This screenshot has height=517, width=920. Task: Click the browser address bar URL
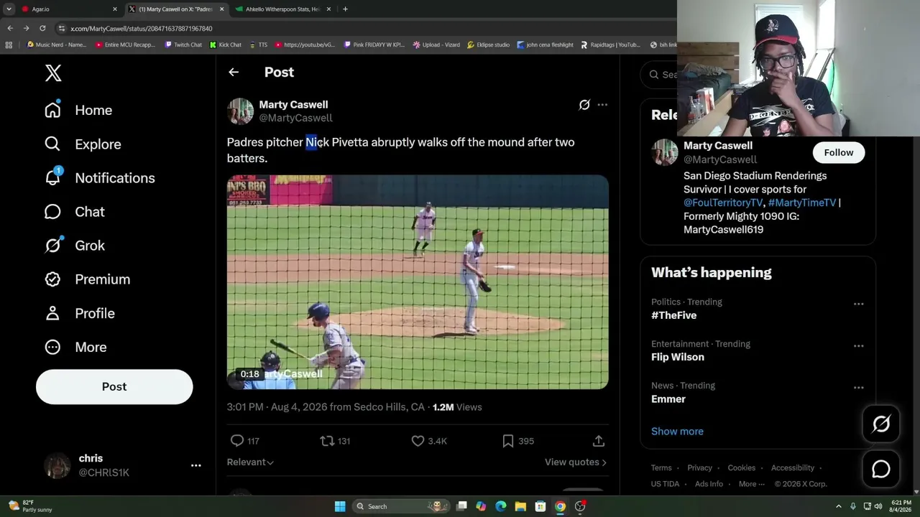[x=141, y=28]
